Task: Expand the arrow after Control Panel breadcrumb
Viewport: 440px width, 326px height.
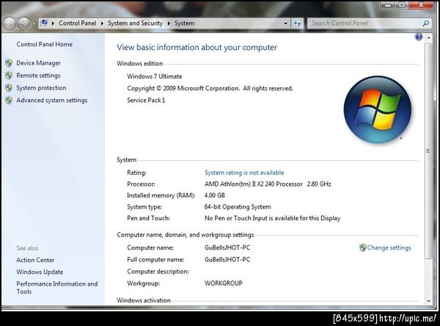Action: point(102,23)
